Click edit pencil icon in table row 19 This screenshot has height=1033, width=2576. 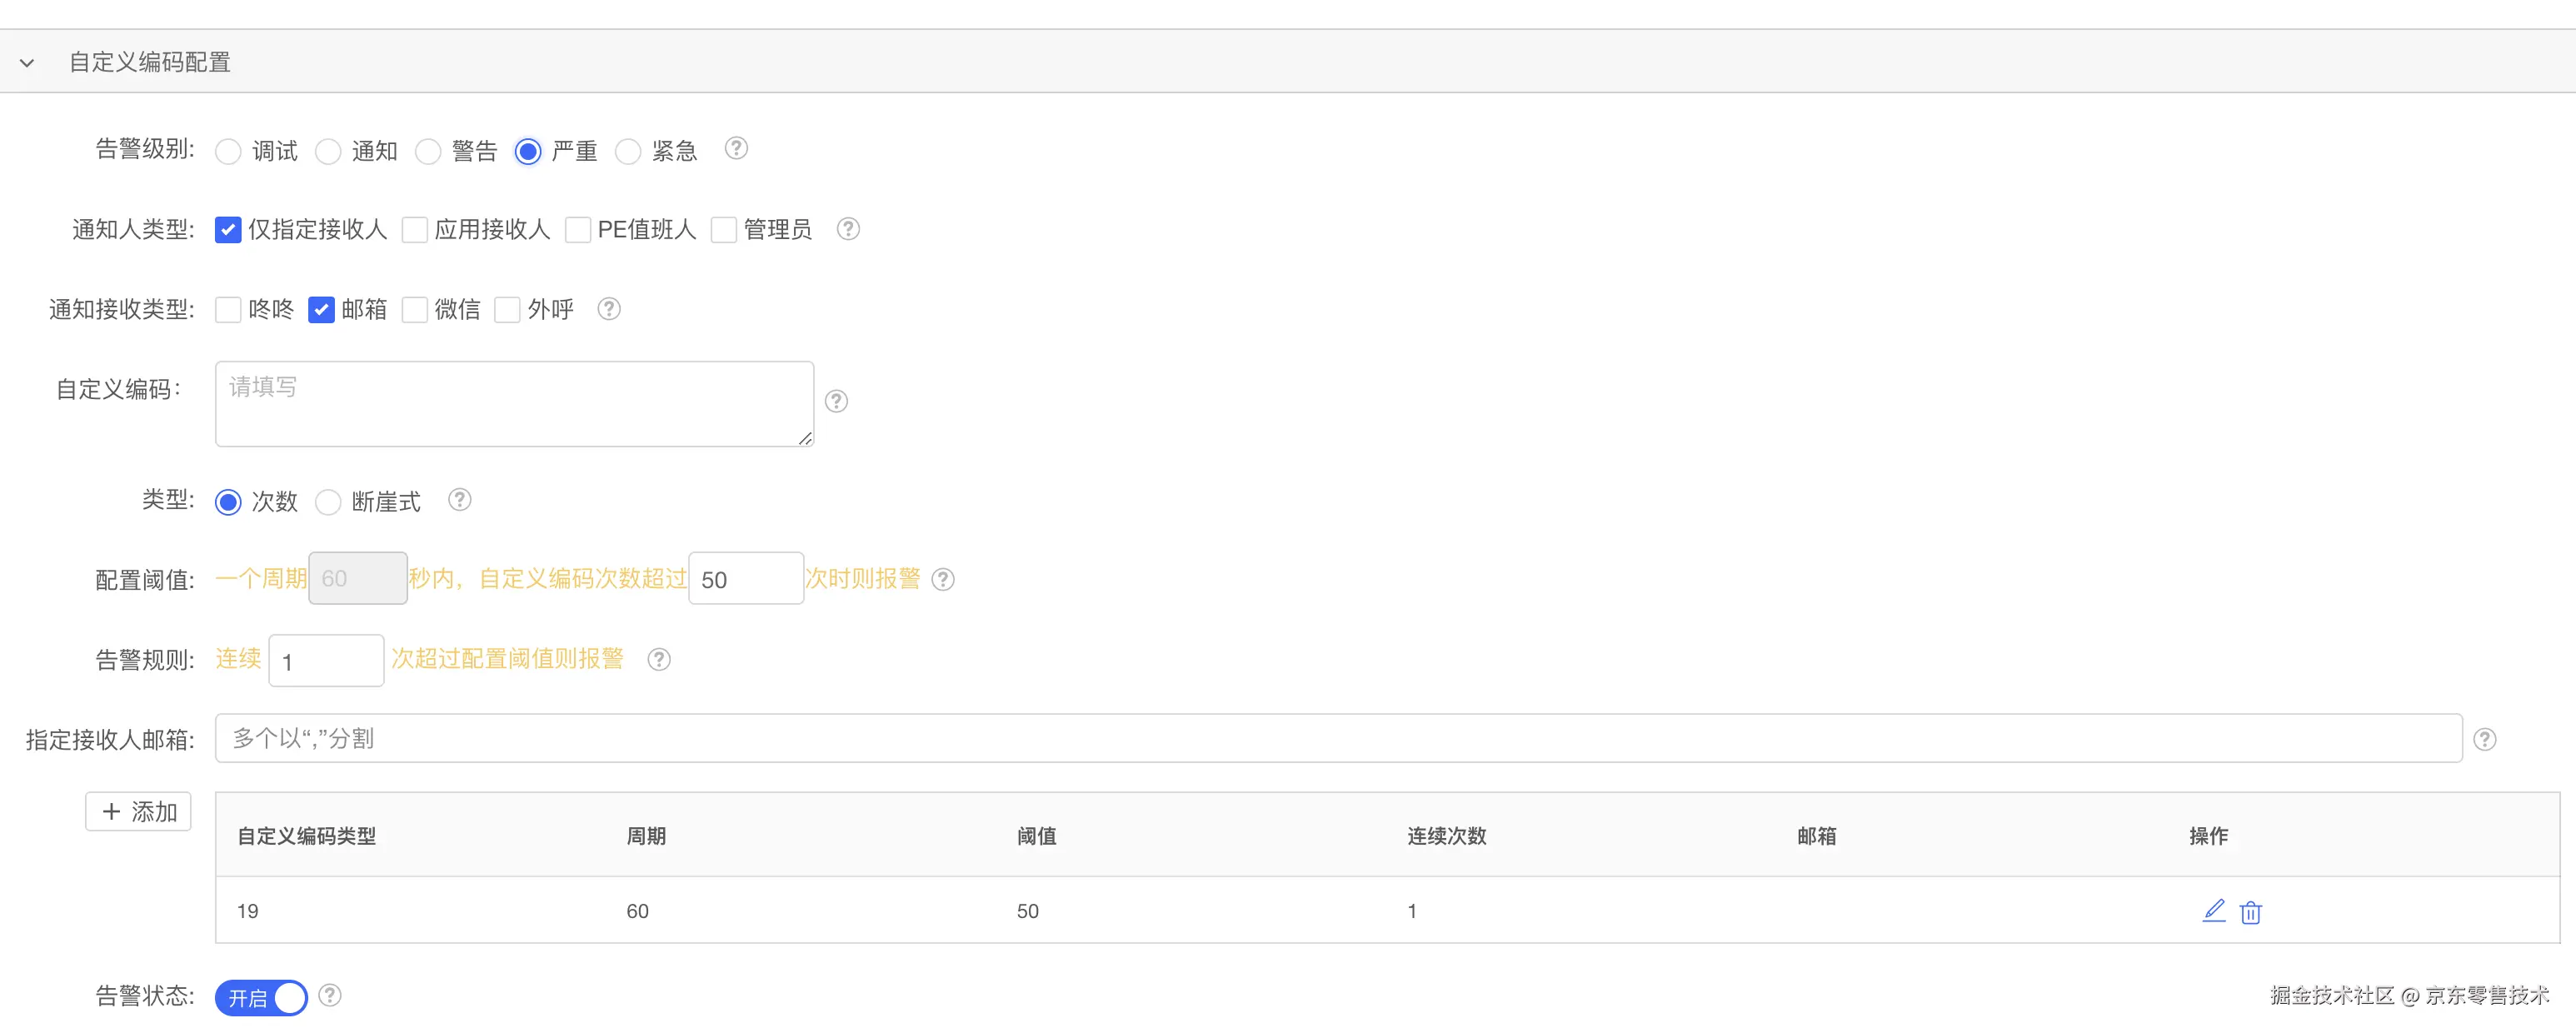click(2213, 911)
